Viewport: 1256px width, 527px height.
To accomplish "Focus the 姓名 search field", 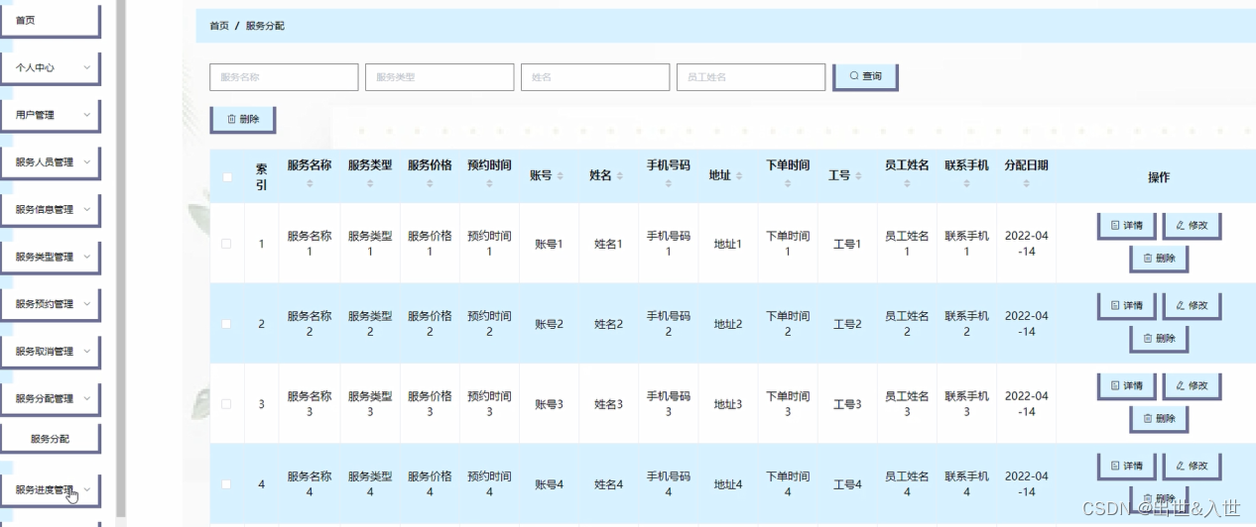I will click(x=595, y=77).
